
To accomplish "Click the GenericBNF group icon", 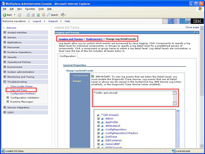I will [x=103, y=144].
